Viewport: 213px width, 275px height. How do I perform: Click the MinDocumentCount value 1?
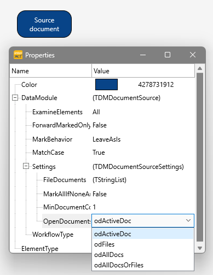94,207
